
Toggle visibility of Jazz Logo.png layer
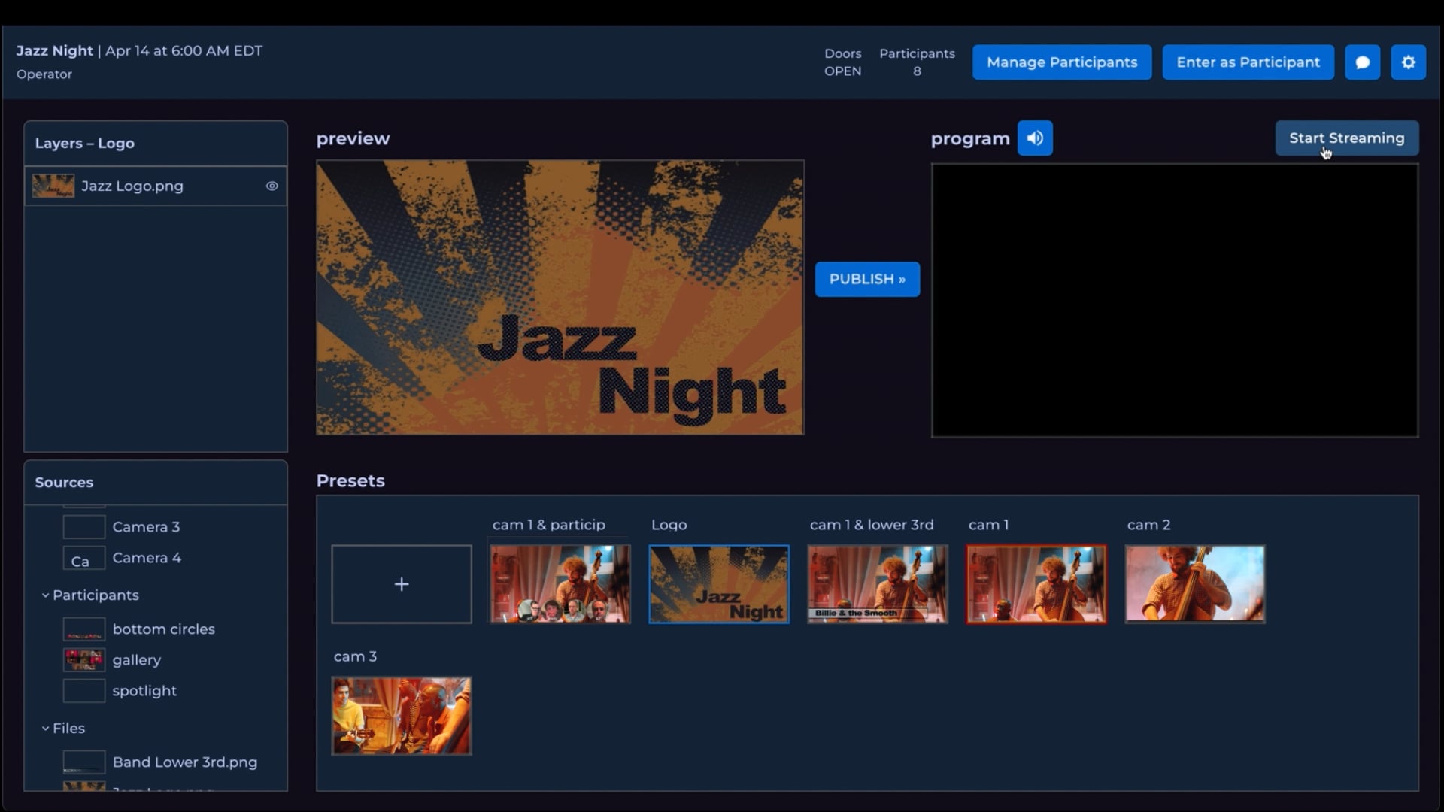[272, 186]
